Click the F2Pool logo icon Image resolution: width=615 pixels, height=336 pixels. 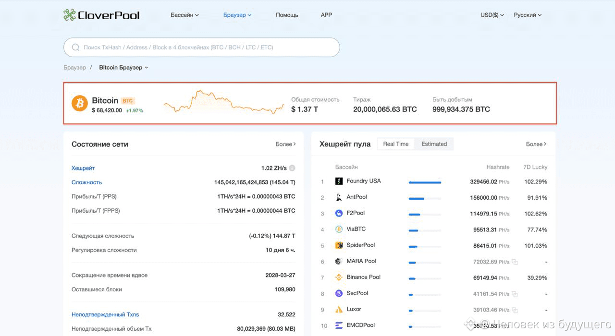pyautogui.click(x=339, y=213)
